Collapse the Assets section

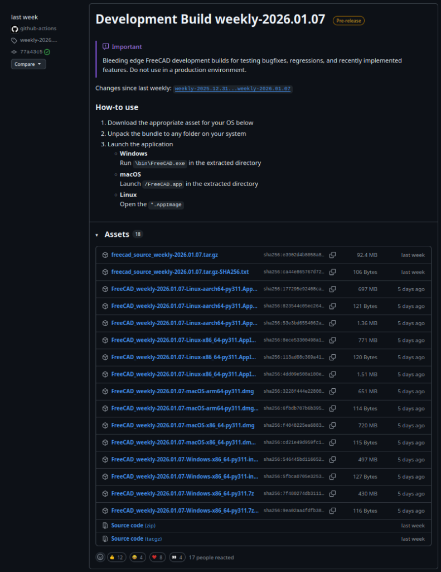pyautogui.click(x=96, y=235)
